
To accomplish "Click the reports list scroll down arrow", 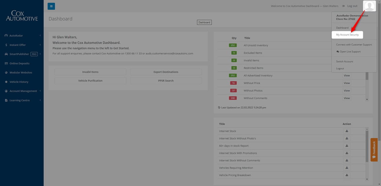I will [367, 179].
